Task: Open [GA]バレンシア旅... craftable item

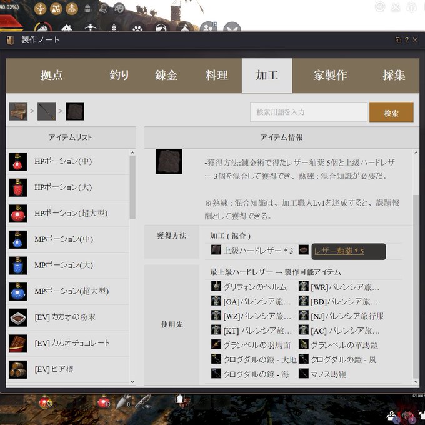Action: pyautogui.click(x=257, y=302)
